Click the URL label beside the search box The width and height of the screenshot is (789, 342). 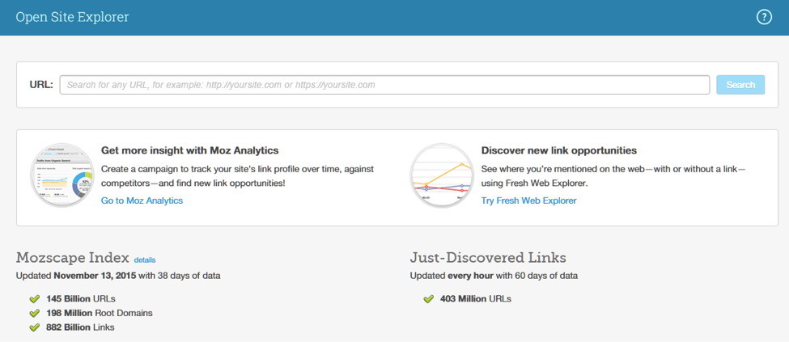tap(40, 84)
